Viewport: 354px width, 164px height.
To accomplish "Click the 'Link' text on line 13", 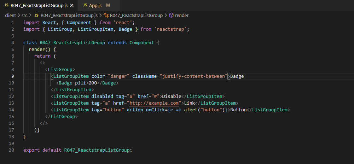I will (190, 103).
